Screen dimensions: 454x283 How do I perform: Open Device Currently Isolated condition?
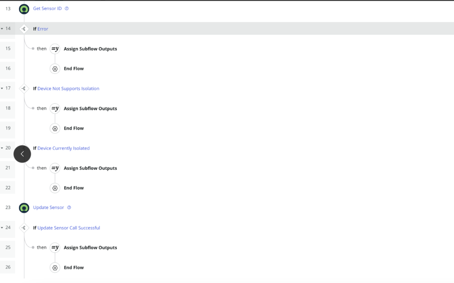pyautogui.click(x=63, y=148)
